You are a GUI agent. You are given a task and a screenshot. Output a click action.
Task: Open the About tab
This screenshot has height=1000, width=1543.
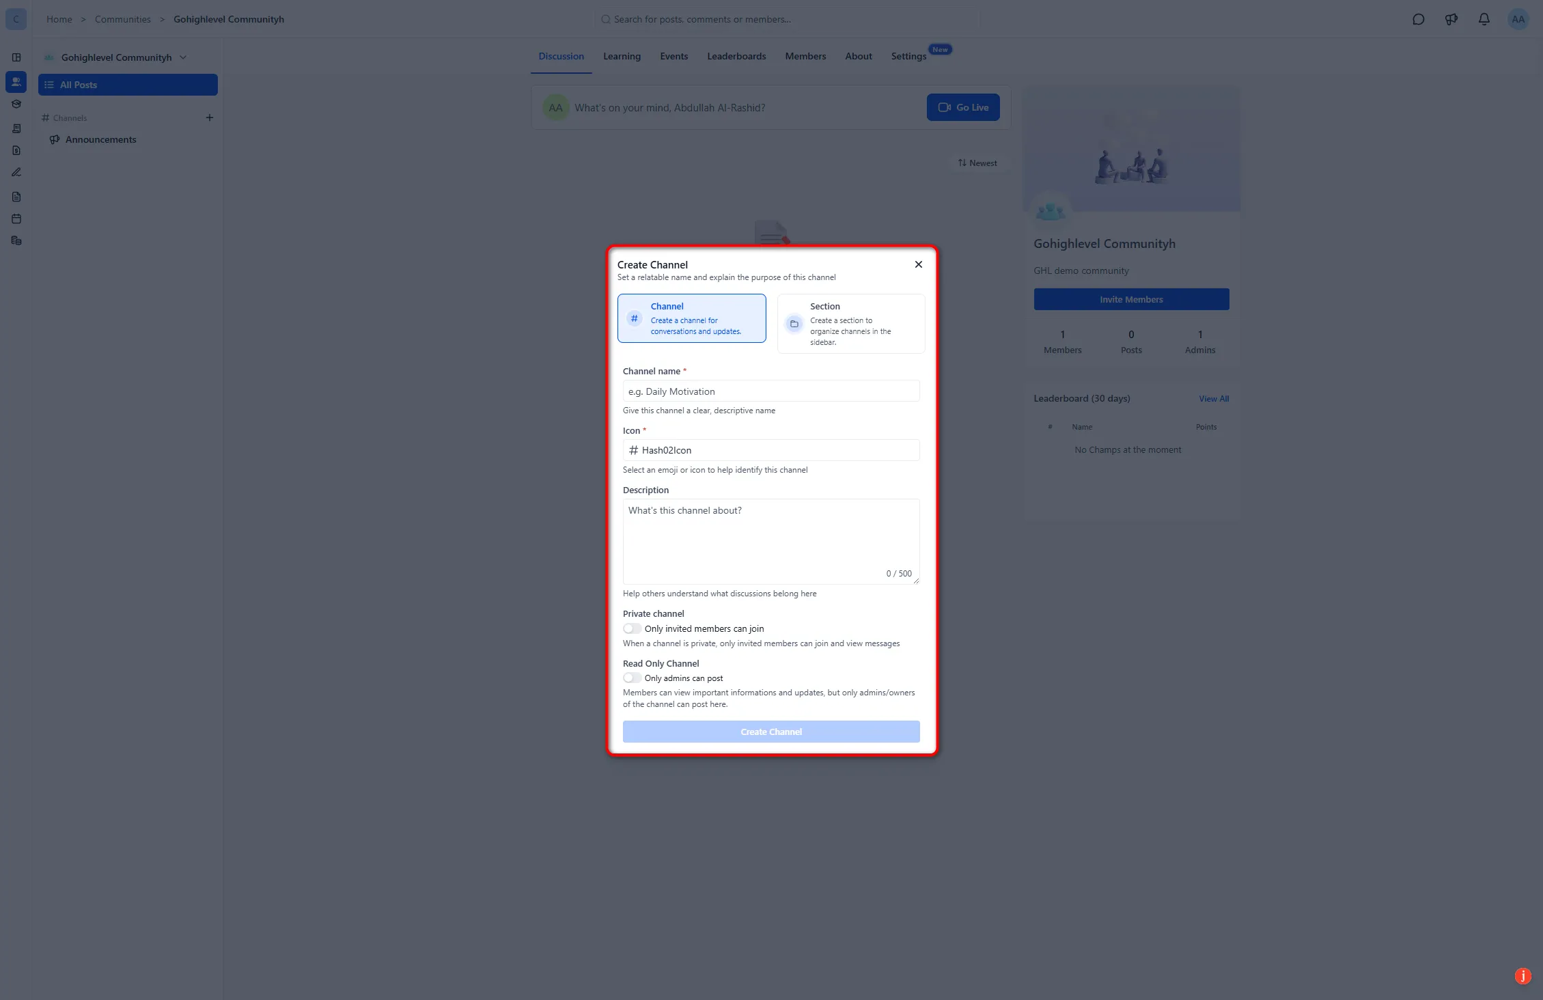(x=859, y=56)
